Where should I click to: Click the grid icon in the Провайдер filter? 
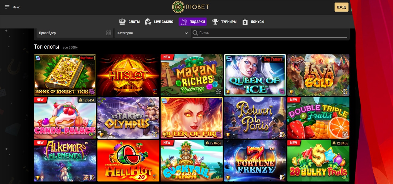tap(109, 33)
